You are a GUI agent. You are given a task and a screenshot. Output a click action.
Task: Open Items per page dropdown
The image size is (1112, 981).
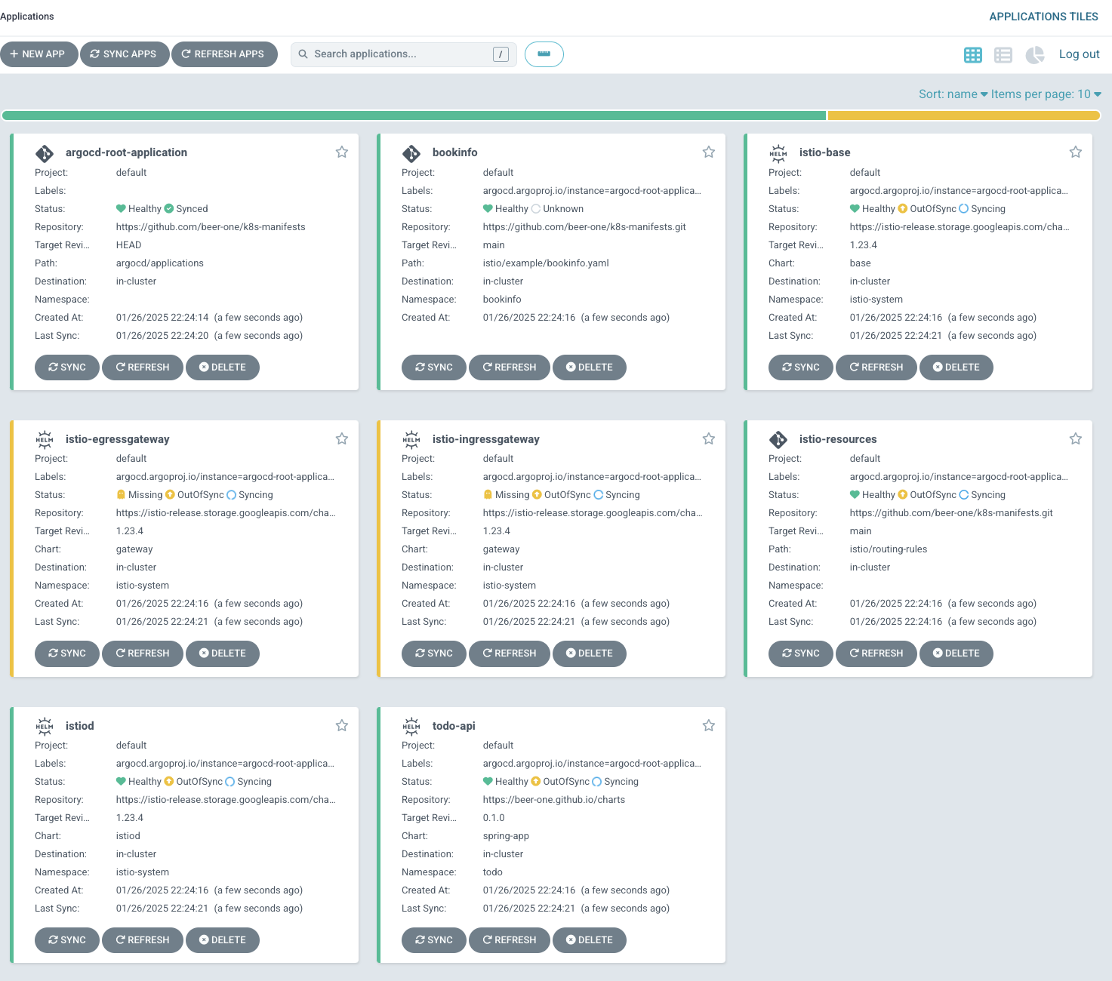(1046, 94)
